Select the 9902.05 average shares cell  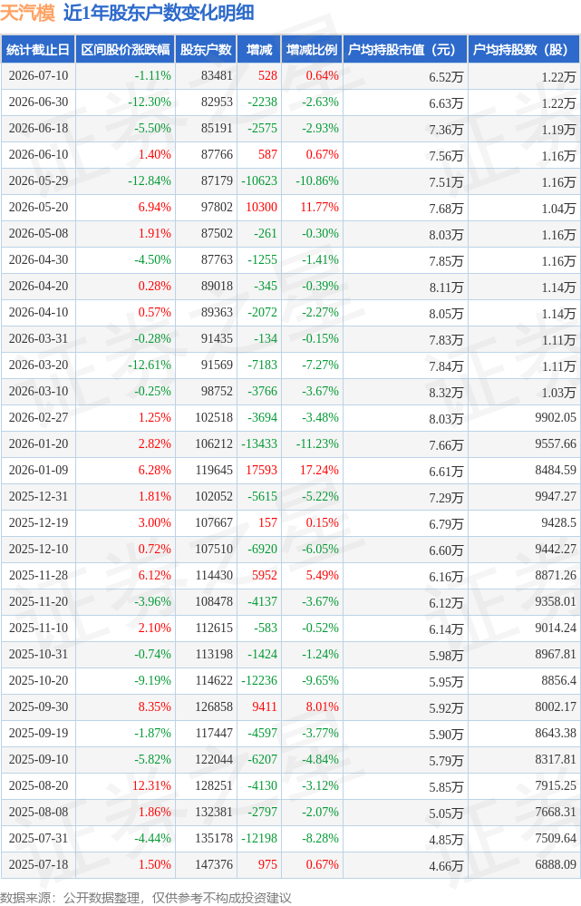point(556,418)
